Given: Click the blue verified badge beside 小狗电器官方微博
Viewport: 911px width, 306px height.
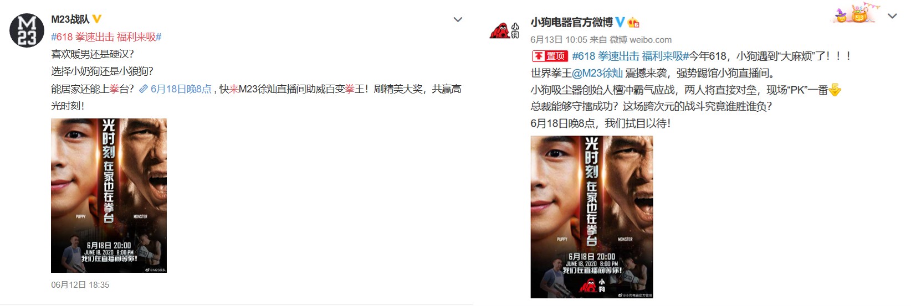Looking at the screenshot, I should [x=620, y=22].
